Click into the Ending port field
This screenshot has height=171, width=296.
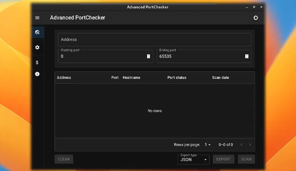tap(204, 56)
